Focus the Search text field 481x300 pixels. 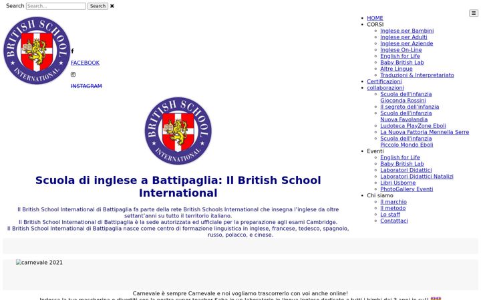pyautogui.click(x=56, y=6)
